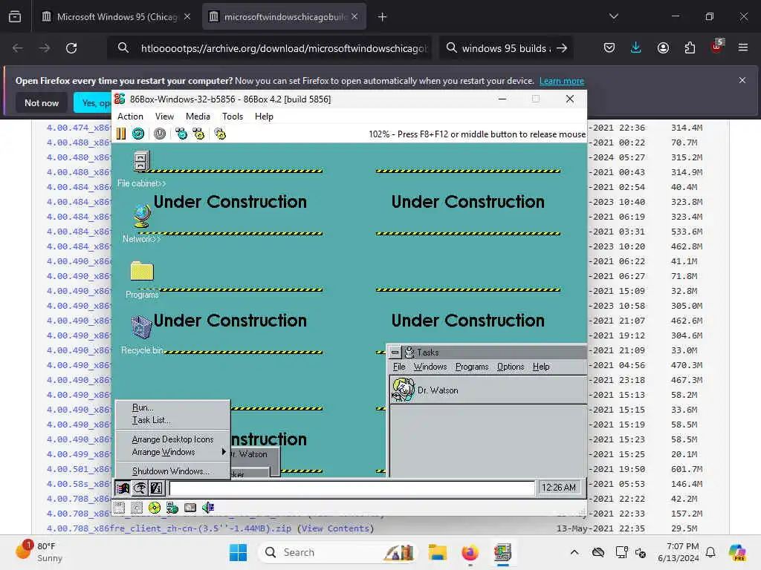Click Dr. Watson icon in Tasks window
The height and width of the screenshot is (570, 761).
coord(404,390)
